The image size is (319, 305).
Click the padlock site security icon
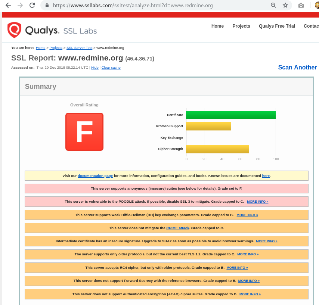[x=47, y=5]
